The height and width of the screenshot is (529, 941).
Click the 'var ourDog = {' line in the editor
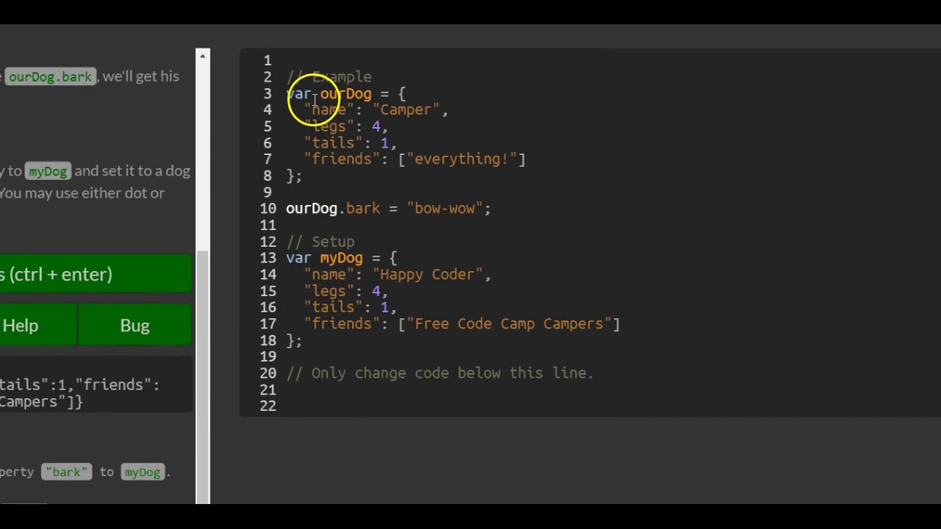[346, 94]
